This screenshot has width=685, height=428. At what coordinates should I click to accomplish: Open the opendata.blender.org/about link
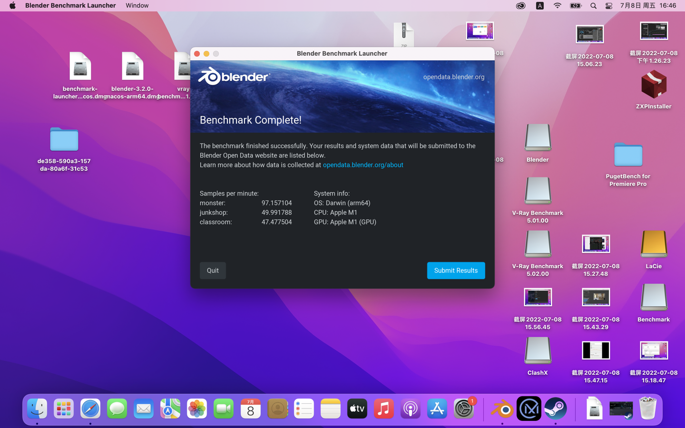pyautogui.click(x=363, y=165)
